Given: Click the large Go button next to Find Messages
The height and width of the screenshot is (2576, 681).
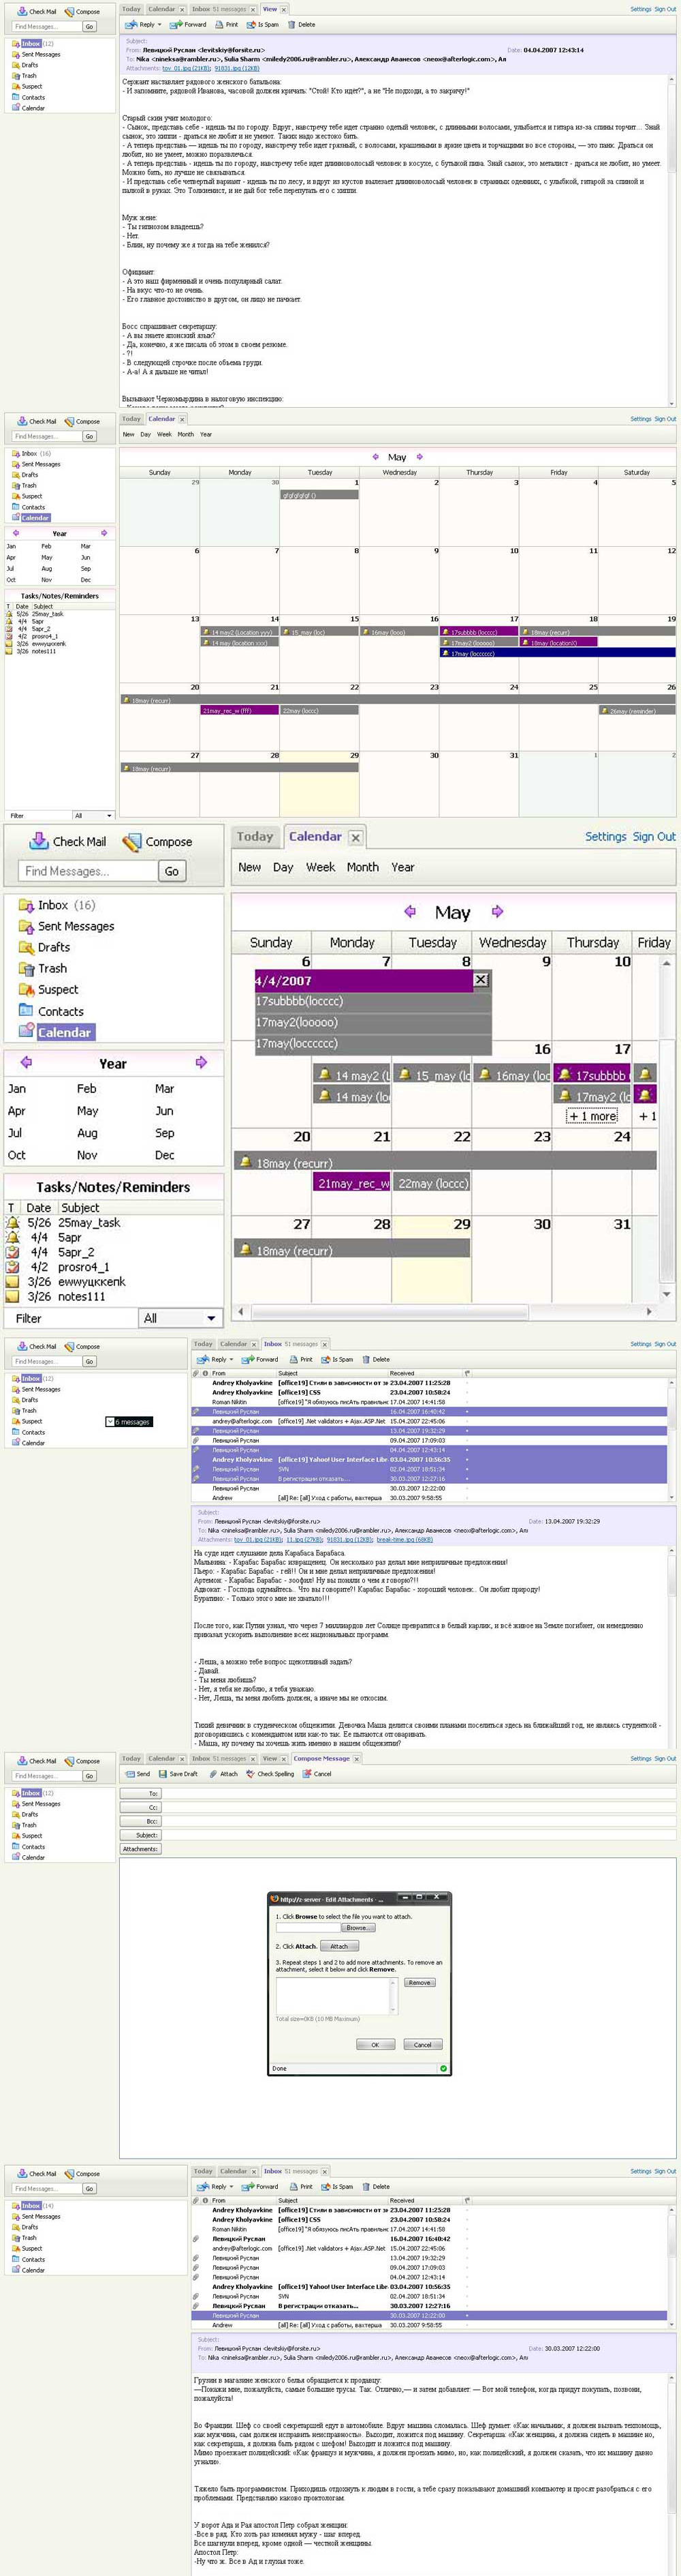Looking at the screenshot, I should tap(172, 871).
